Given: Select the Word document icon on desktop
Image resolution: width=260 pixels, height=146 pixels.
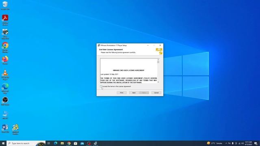Looking at the screenshot, I should [5, 129].
